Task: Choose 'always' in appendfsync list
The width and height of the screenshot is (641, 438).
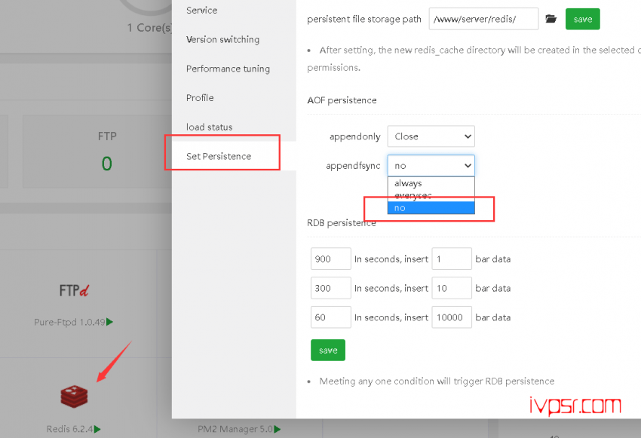Action: click(431, 183)
